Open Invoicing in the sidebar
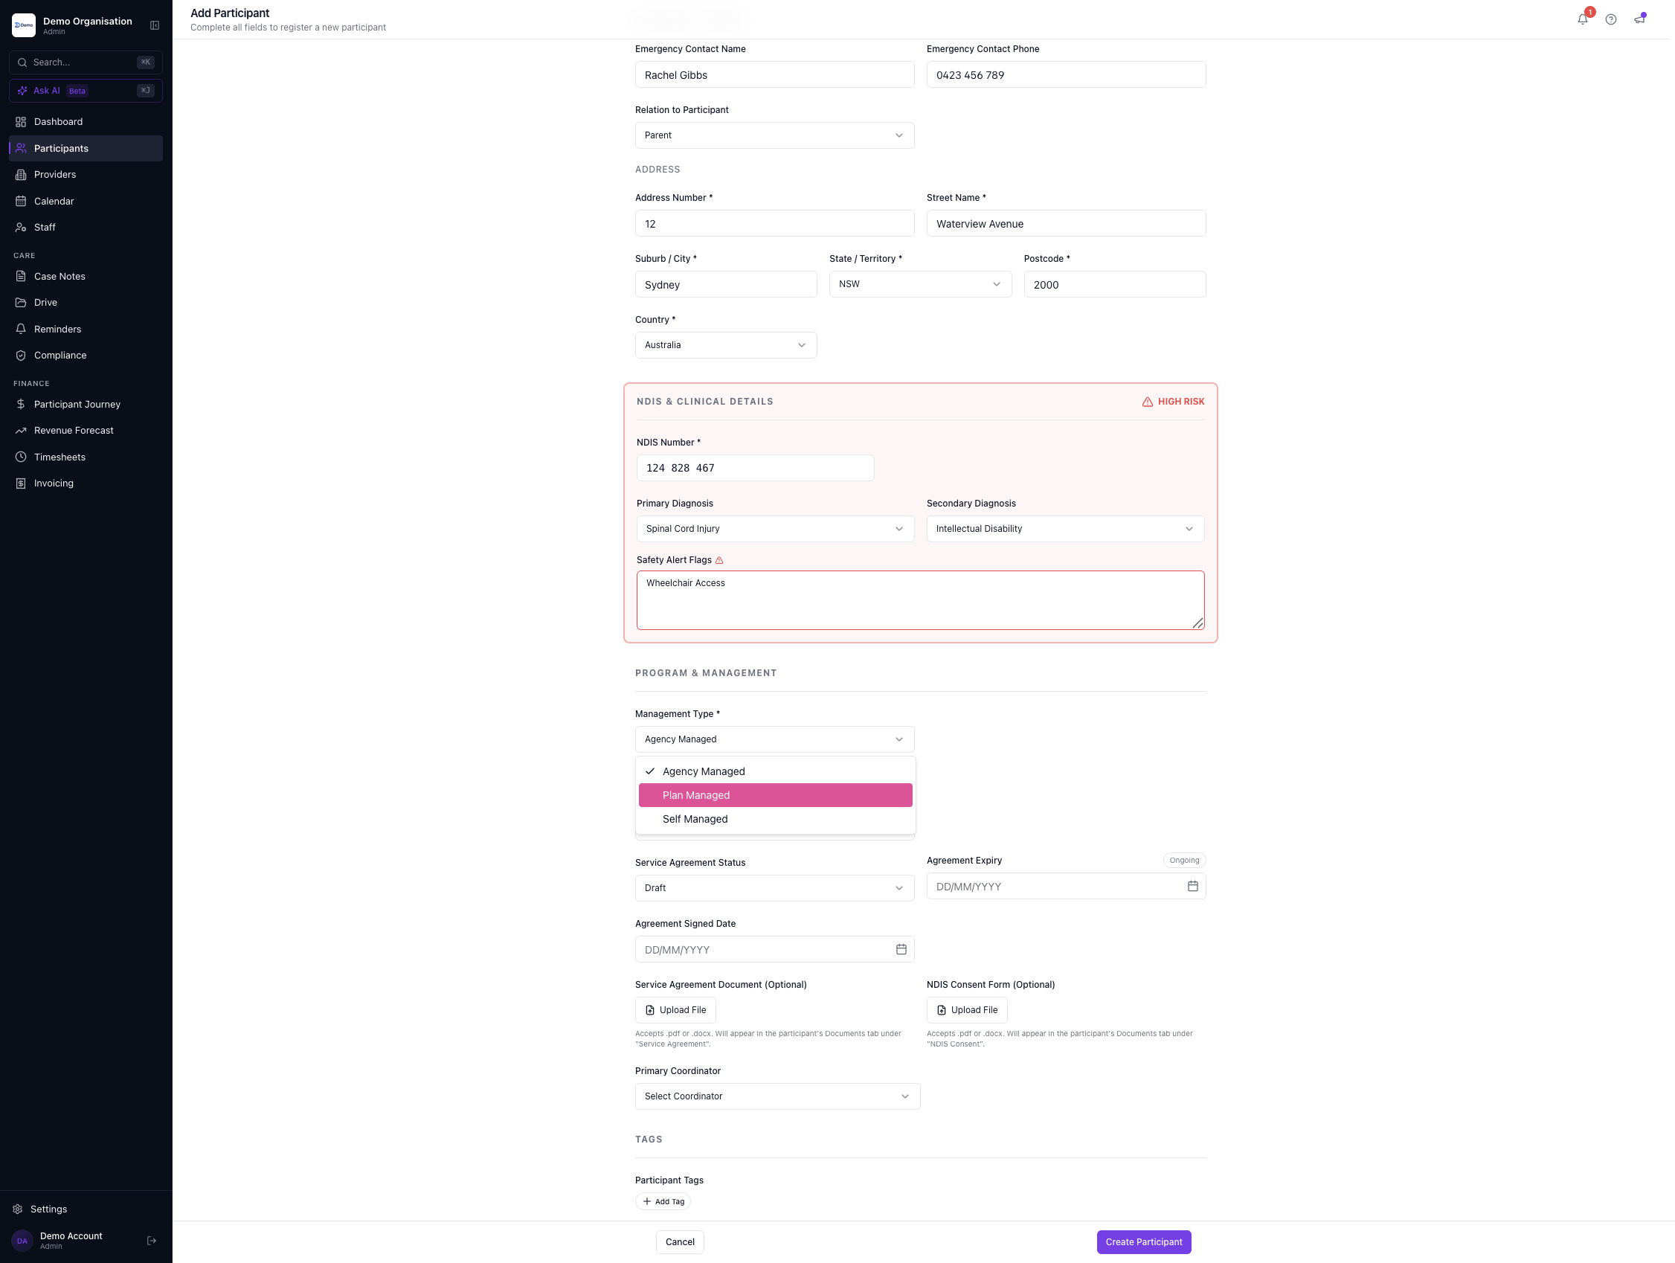The height and width of the screenshot is (1263, 1675). coord(86,483)
